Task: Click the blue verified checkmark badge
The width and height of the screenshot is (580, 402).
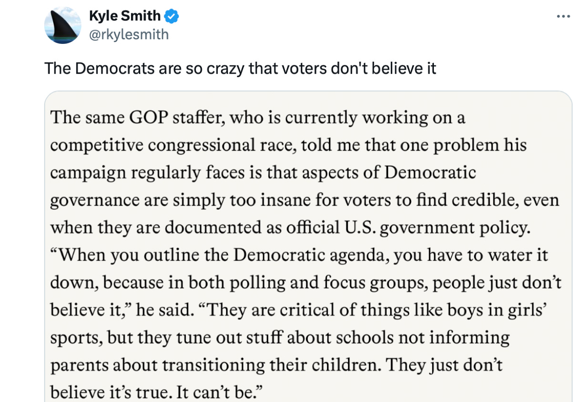Action: coord(171,16)
